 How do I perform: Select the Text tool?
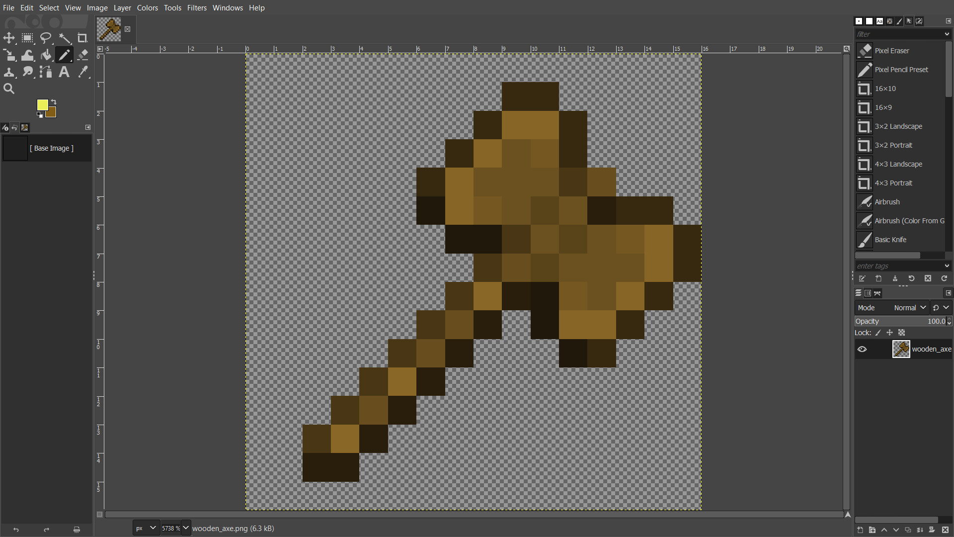(64, 72)
